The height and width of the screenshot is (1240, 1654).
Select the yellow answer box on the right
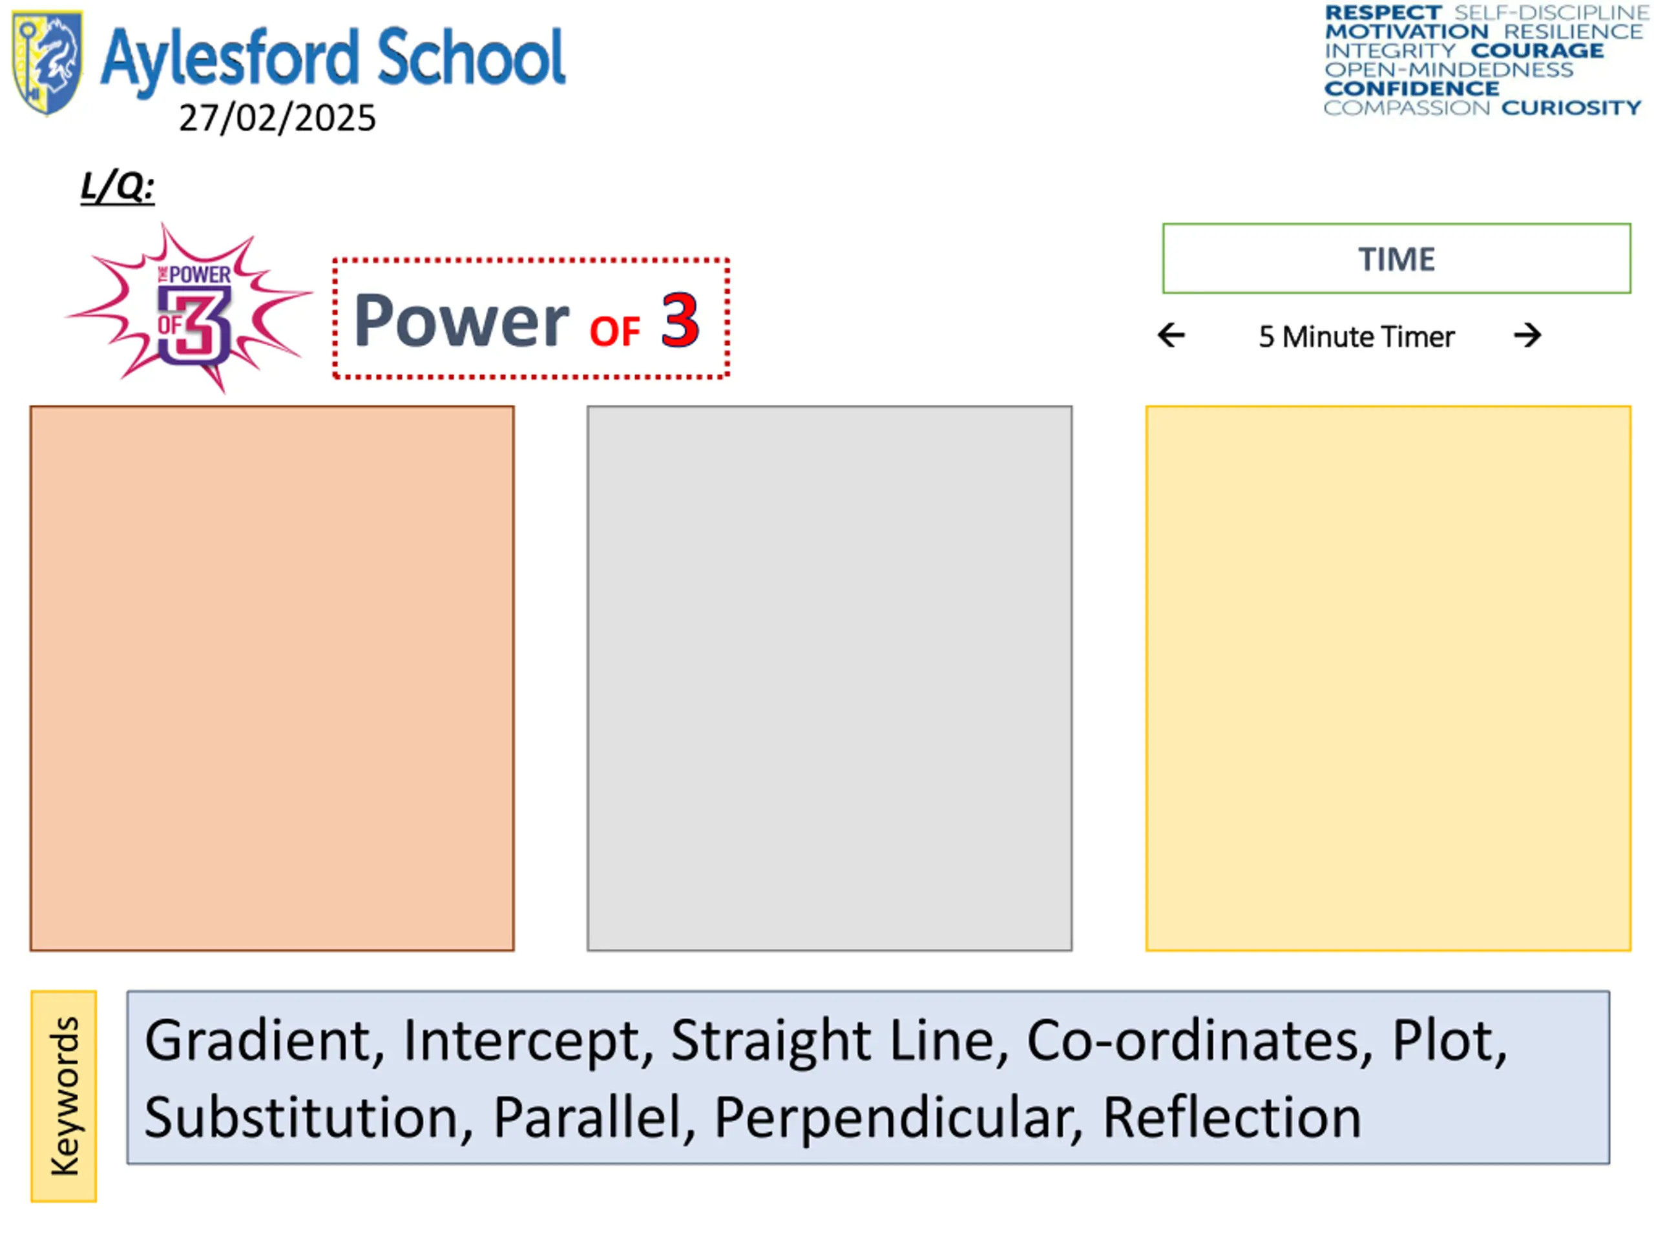click(x=1388, y=679)
